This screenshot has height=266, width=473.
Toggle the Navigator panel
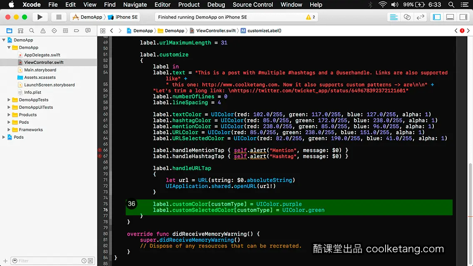[436, 17]
